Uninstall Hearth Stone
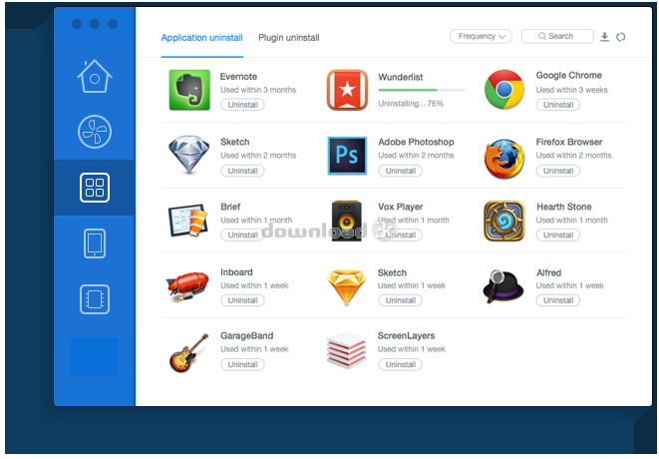The image size is (659, 459). (x=558, y=234)
